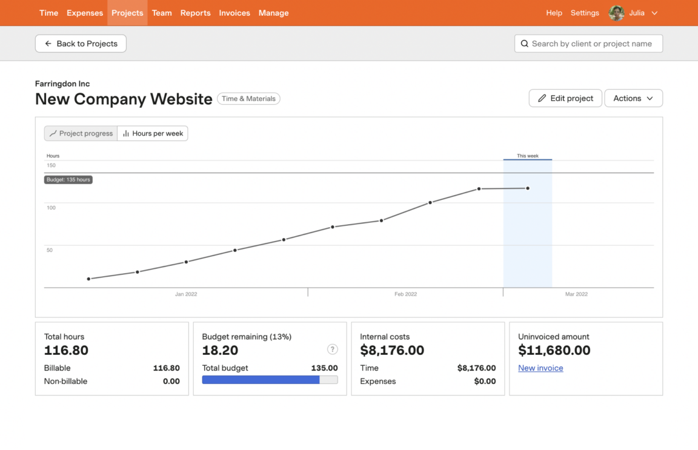Viewport: 698px width, 450px height.
Task: Toggle the chart to Hours per week view
Action: pos(152,133)
